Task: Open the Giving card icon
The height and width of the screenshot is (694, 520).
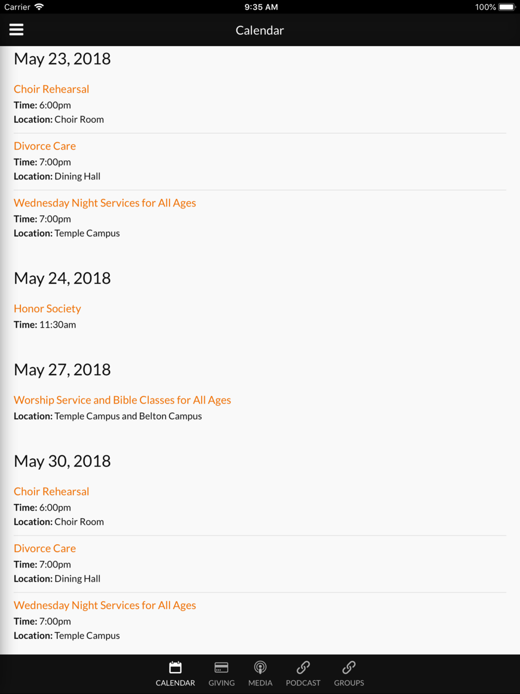Action: (222, 667)
